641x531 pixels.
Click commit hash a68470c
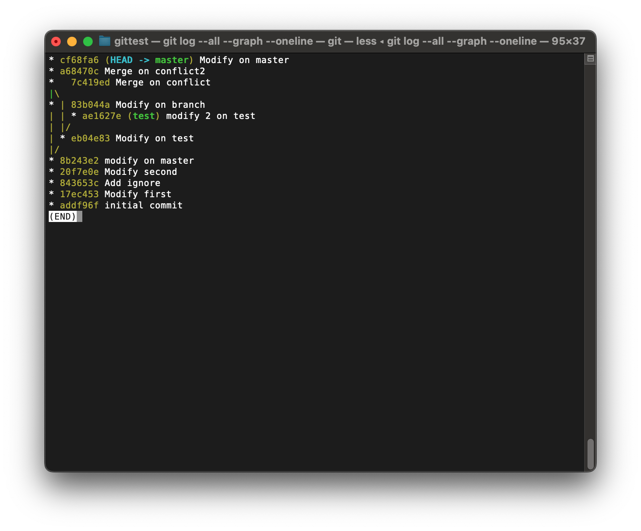[x=79, y=71]
